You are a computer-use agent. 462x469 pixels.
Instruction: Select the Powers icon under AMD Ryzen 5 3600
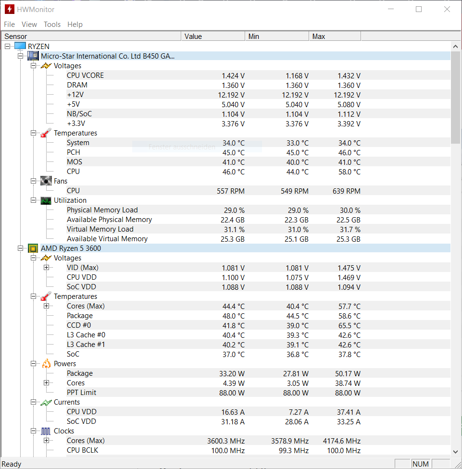click(46, 363)
